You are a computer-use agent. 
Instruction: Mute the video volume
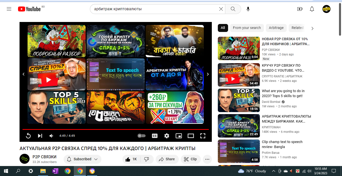(x=51, y=136)
